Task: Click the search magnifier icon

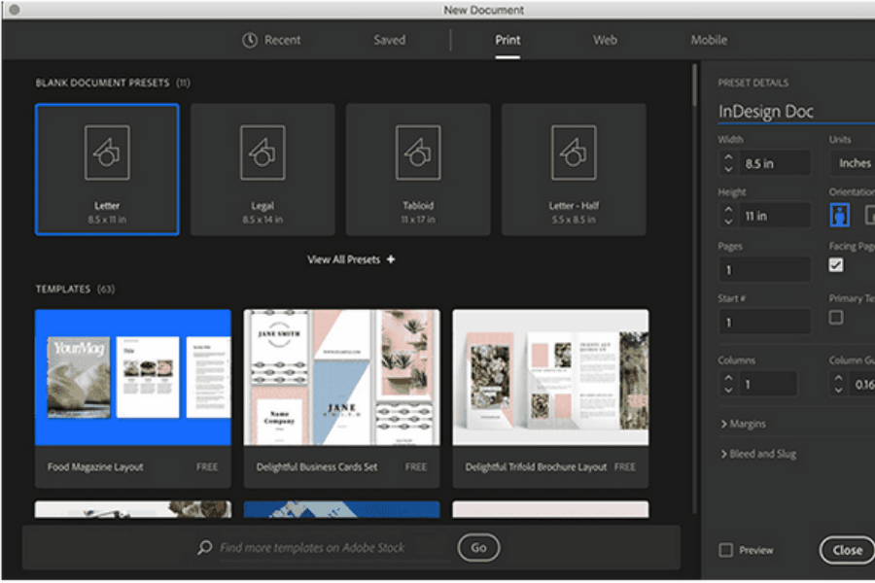Action: (x=205, y=548)
